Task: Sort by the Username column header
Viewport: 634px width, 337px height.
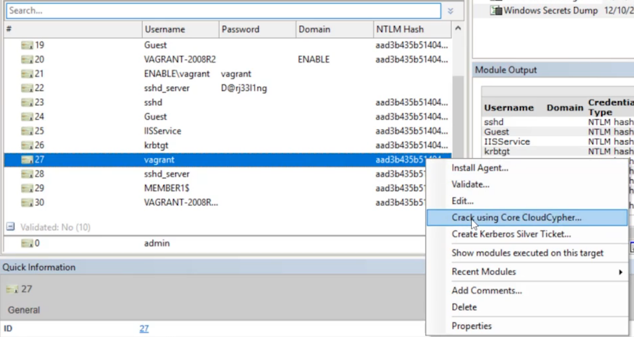Action: [x=165, y=29]
